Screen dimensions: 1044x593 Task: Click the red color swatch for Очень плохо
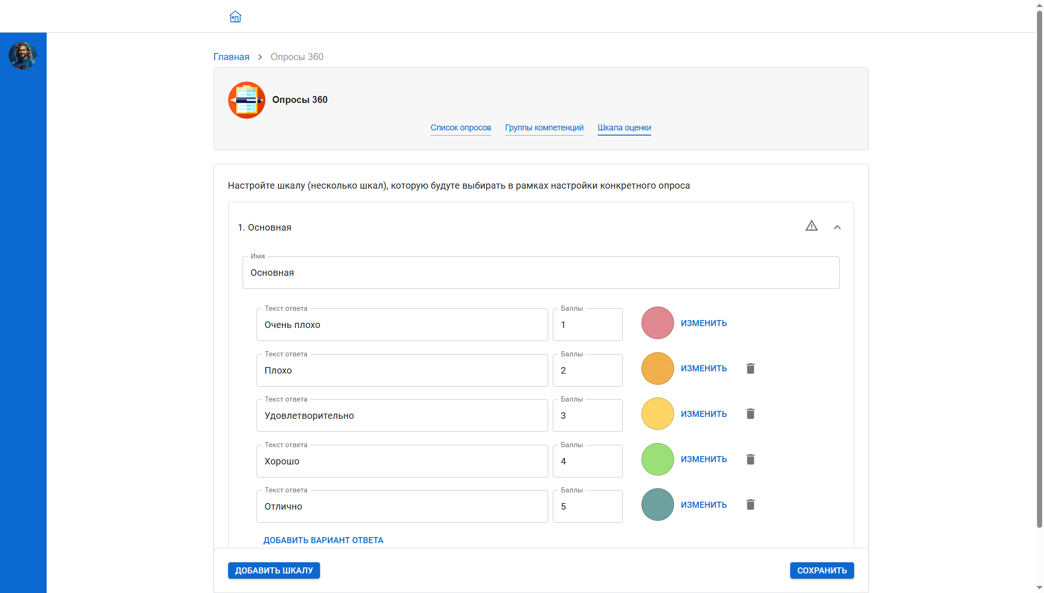coord(657,323)
